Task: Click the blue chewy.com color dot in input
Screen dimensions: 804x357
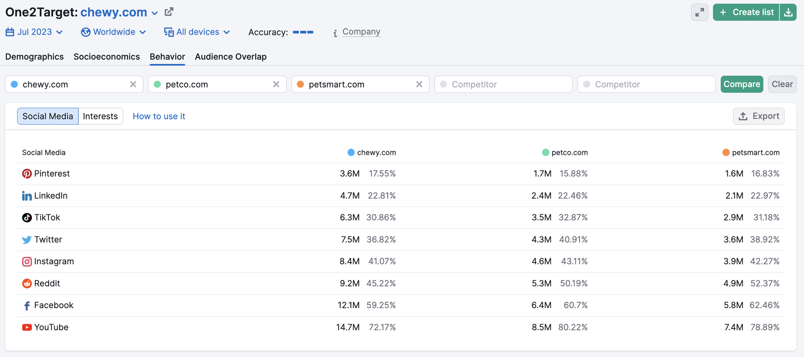Action: click(14, 84)
